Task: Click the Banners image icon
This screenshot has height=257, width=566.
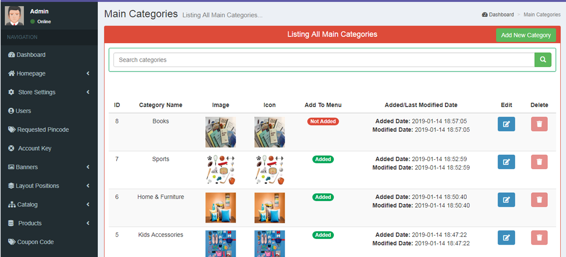Action: [x=11, y=167]
